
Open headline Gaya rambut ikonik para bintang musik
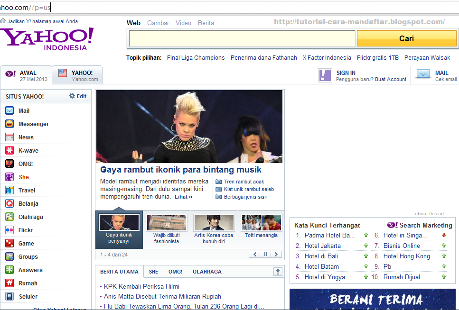pos(181,170)
